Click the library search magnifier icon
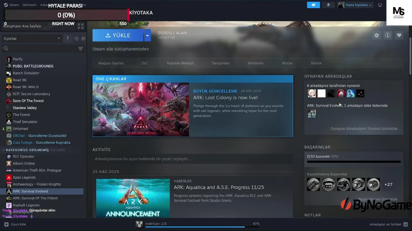This screenshot has height=231, width=412. [6, 48]
